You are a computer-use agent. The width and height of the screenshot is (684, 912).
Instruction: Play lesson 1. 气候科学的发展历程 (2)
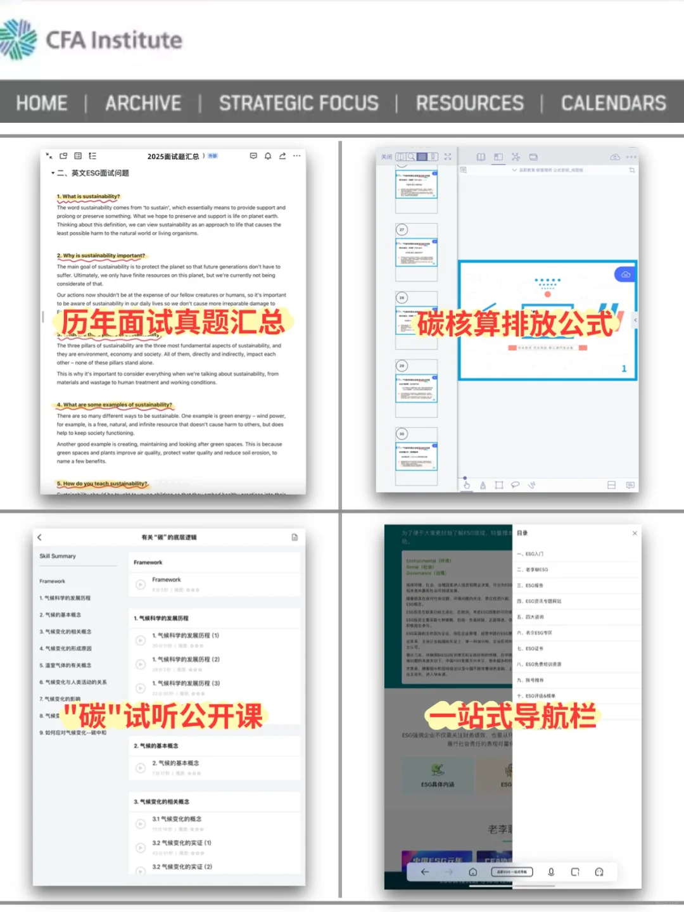click(x=141, y=664)
